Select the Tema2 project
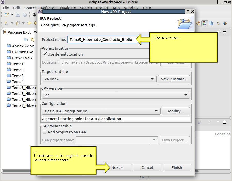Screen dimensions: 232x181 tap(18, 70)
